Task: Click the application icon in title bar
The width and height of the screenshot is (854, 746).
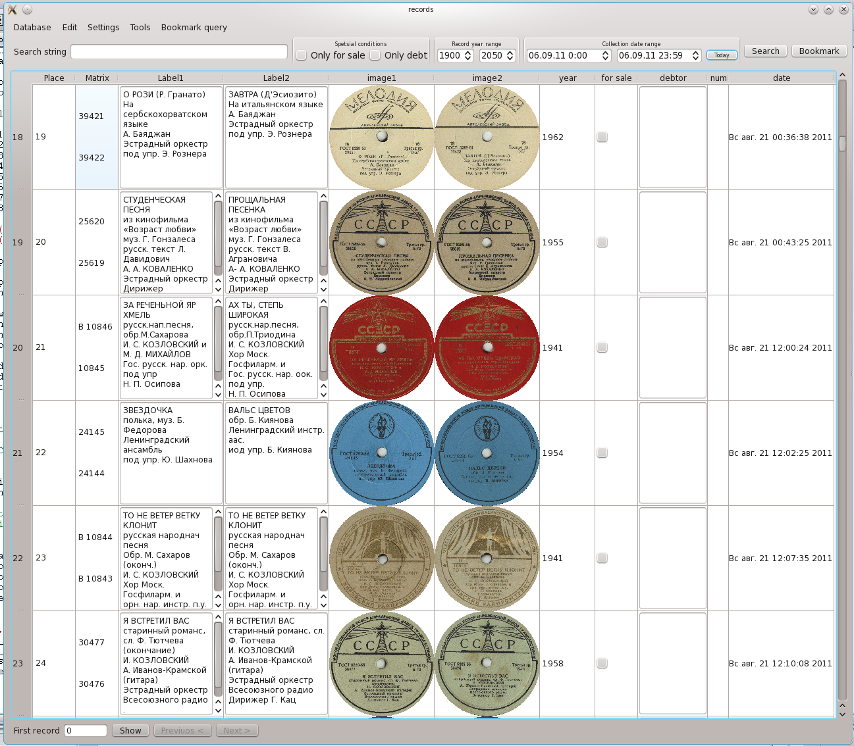Action: point(12,9)
